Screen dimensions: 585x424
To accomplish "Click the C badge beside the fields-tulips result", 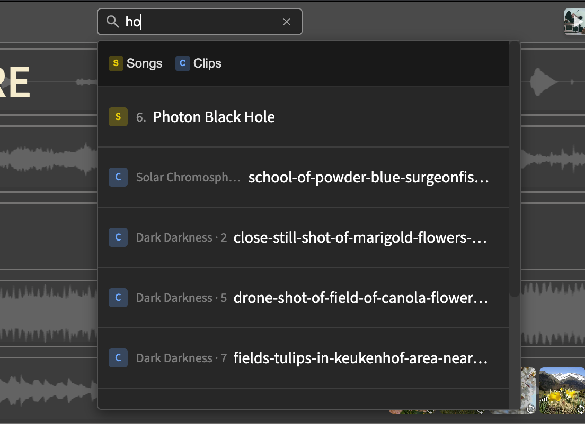I will click(x=118, y=358).
